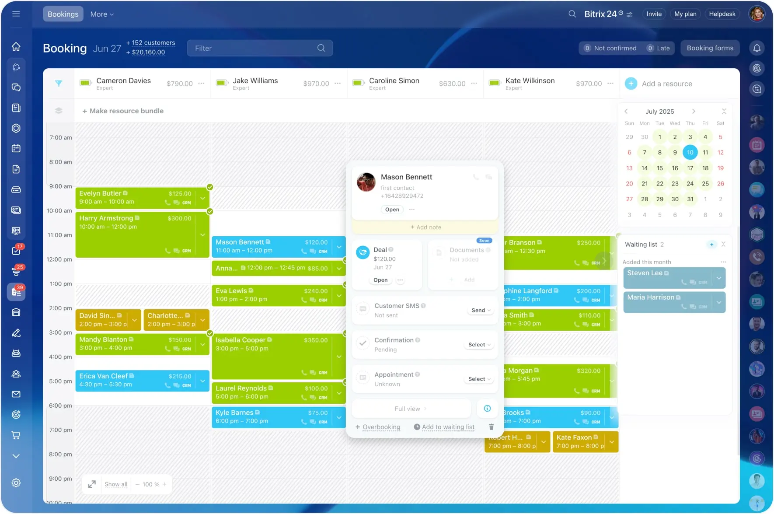Viewport: 774px width, 514px height.
Task: Click the Add to waiting list link
Action: click(x=448, y=427)
